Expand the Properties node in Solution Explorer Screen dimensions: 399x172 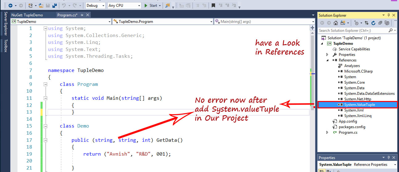(x=327, y=55)
